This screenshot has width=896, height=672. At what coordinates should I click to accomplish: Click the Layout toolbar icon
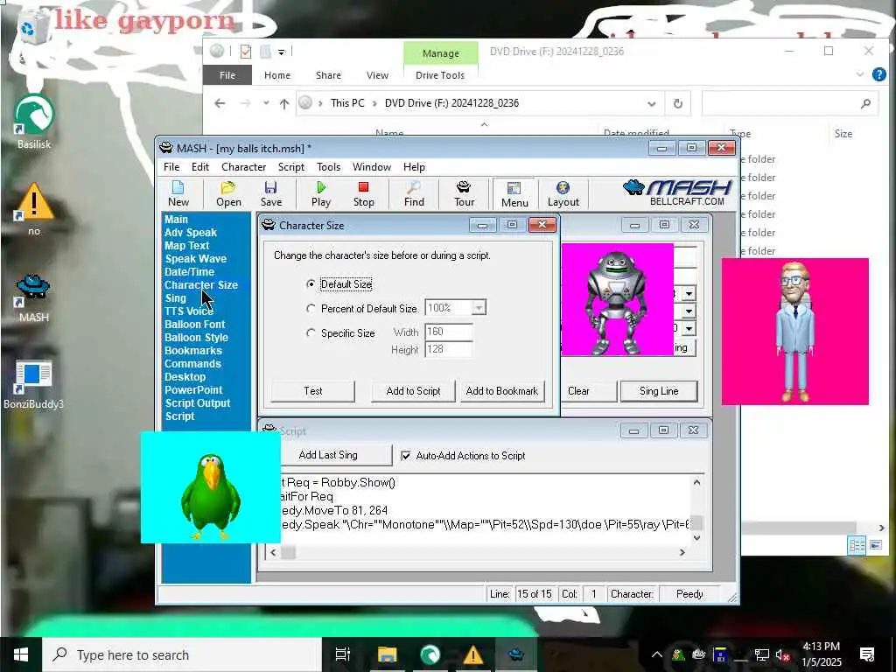point(563,193)
